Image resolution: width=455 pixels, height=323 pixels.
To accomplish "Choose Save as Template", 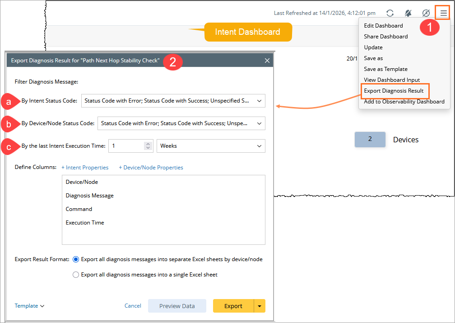I will [x=385, y=69].
